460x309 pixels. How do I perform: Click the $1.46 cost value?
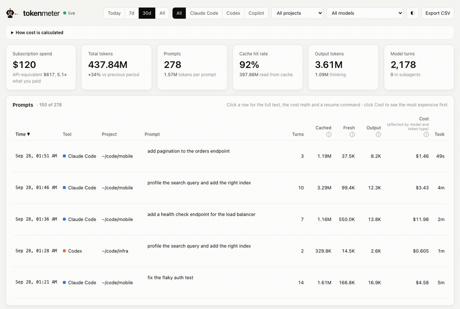pyautogui.click(x=422, y=156)
